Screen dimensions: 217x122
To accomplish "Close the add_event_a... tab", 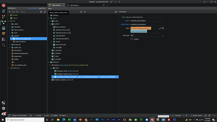I will [x=64, y=5].
